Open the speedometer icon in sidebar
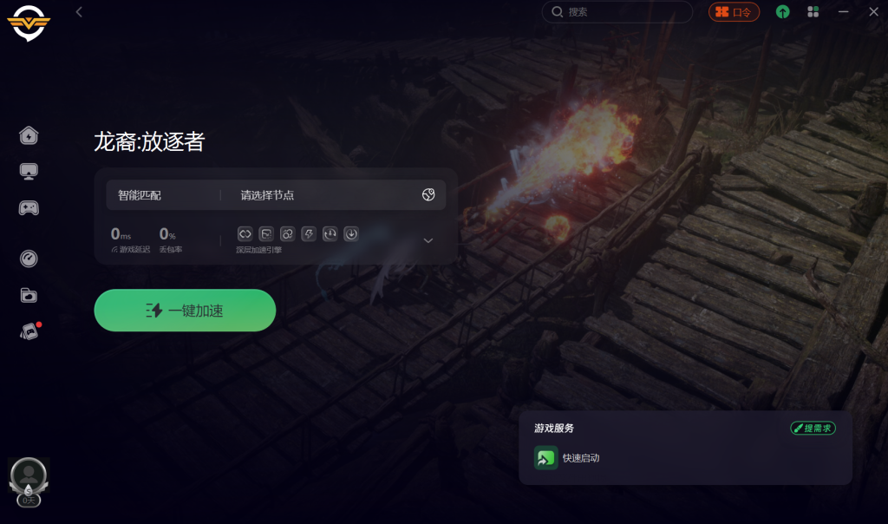 click(x=29, y=259)
